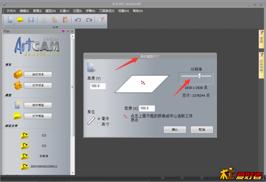
Task: Click the Save floppy disk icon
Action: coord(31,20)
